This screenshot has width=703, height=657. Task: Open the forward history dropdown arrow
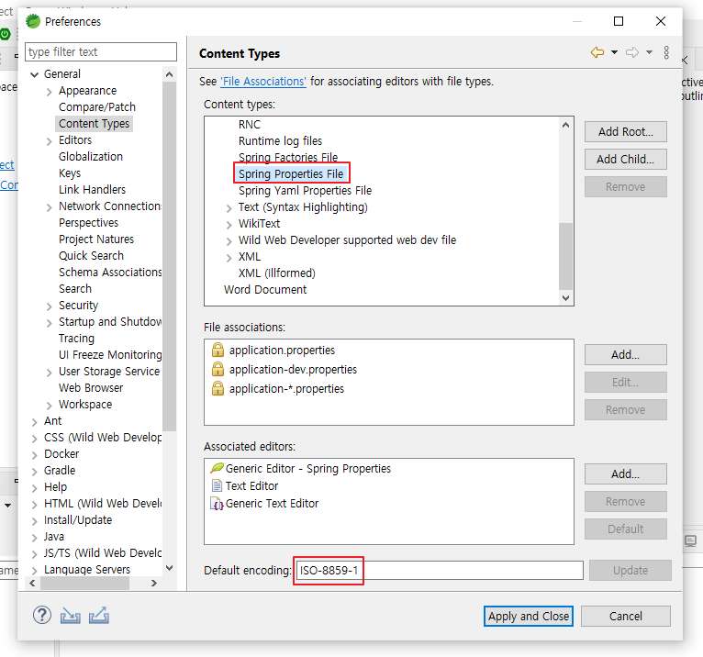click(649, 52)
